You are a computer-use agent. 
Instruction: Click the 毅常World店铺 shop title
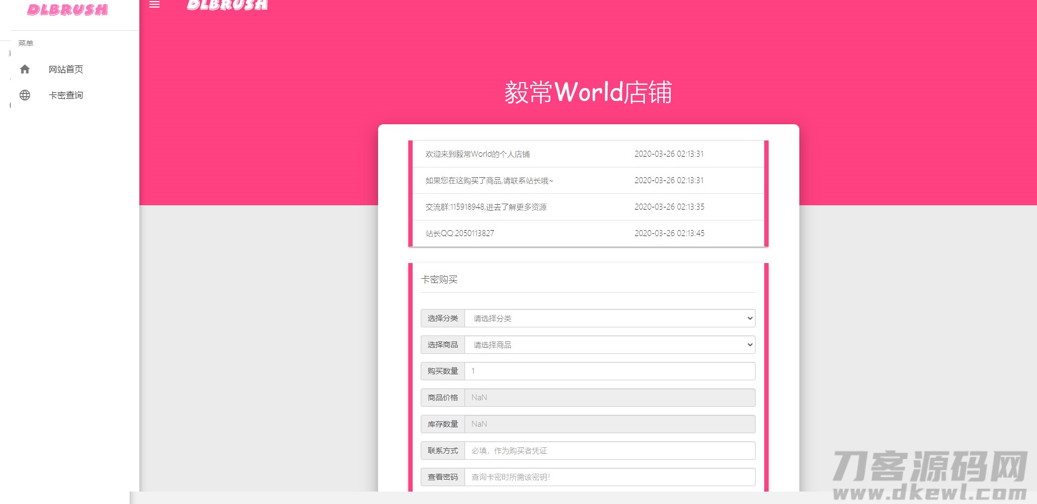coord(588,92)
